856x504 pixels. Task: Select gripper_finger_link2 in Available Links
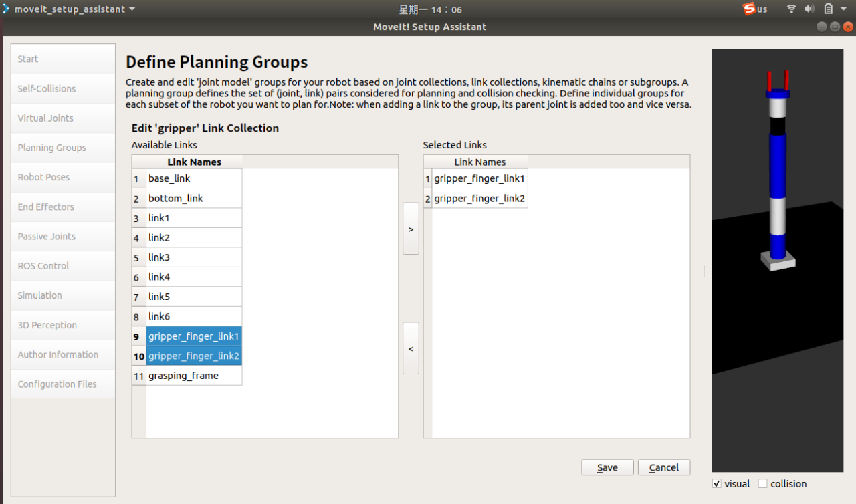(x=194, y=356)
